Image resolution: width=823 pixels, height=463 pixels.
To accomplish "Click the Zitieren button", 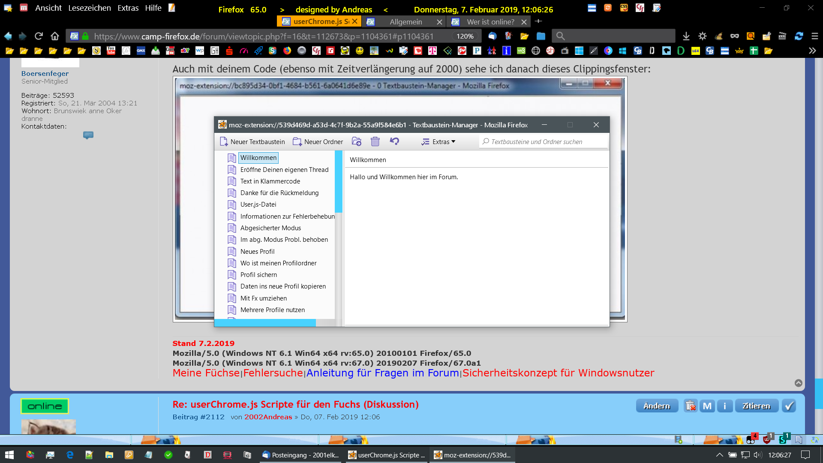I will (756, 406).
